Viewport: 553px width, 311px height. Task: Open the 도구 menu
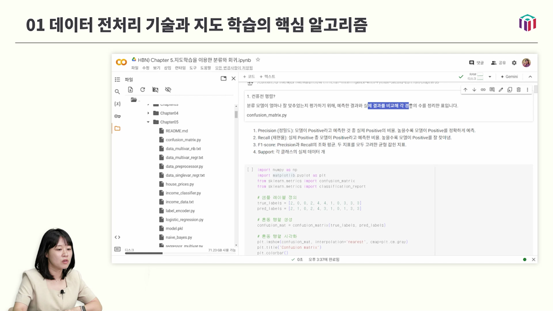coord(193,68)
